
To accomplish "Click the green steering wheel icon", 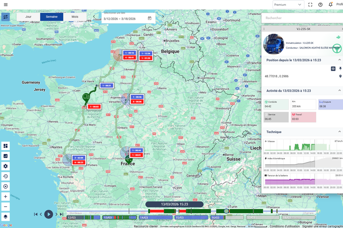I will [337, 48].
